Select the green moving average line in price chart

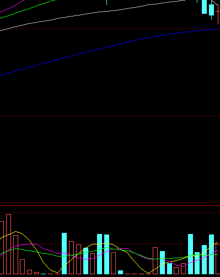28,9
